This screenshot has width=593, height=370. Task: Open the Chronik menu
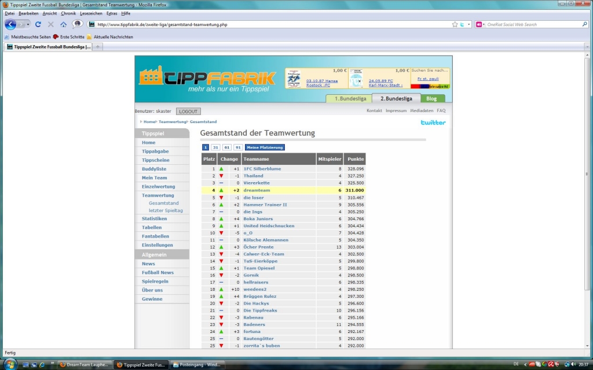click(68, 13)
